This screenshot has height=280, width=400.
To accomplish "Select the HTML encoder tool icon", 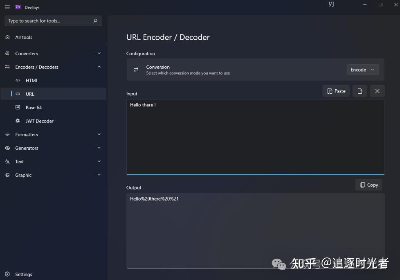I will [18, 80].
